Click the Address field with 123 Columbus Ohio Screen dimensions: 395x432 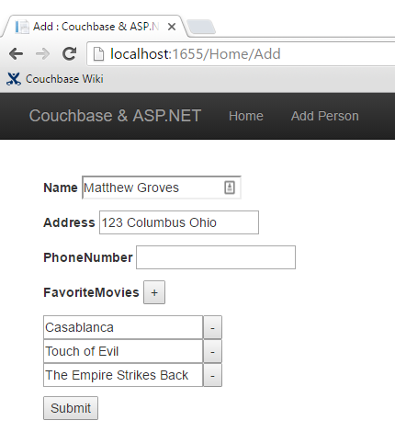click(179, 222)
